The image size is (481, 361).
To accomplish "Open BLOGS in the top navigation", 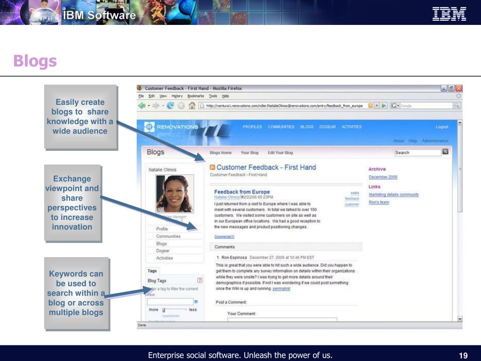I will point(307,127).
